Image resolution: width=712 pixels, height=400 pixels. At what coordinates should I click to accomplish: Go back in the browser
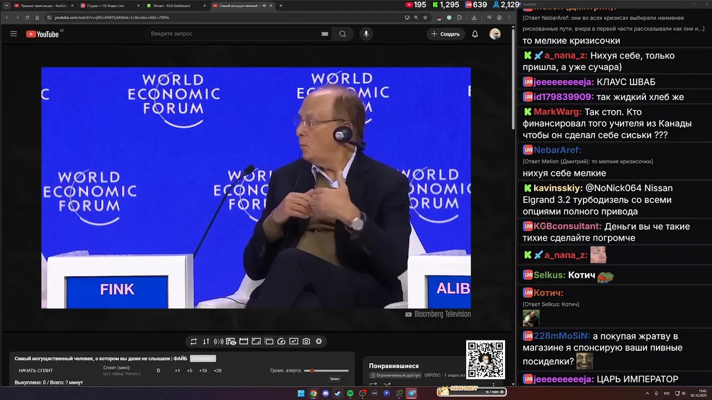coord(8,17)
